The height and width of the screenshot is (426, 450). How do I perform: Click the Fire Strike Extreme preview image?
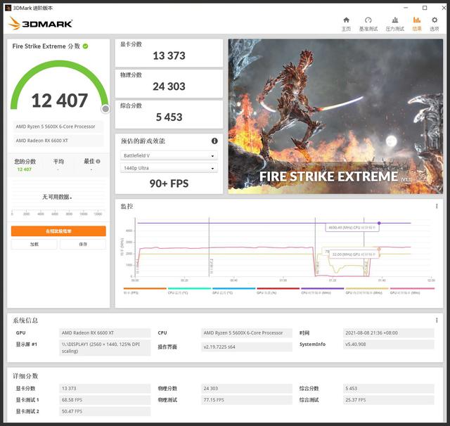(335, 117)
